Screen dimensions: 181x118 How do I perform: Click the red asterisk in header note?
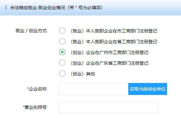point(76,7)
